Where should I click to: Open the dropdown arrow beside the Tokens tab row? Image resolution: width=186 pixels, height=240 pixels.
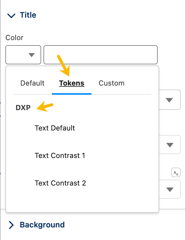point(169,100)
